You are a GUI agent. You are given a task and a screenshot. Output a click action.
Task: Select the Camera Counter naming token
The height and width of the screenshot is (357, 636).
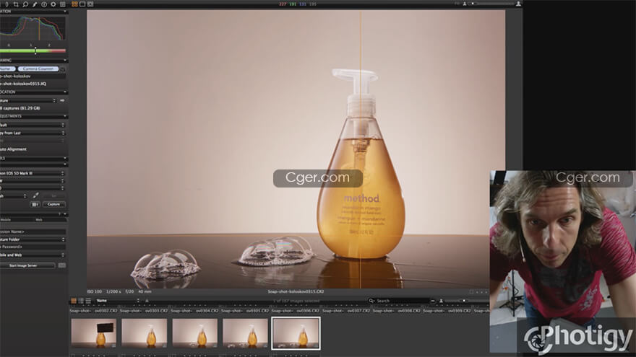pos(38,69)
